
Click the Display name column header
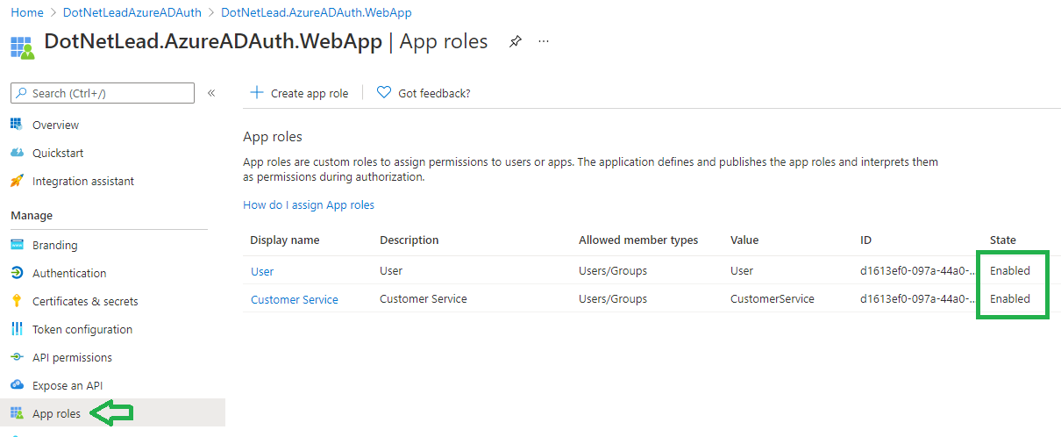(x=285, y=240)
